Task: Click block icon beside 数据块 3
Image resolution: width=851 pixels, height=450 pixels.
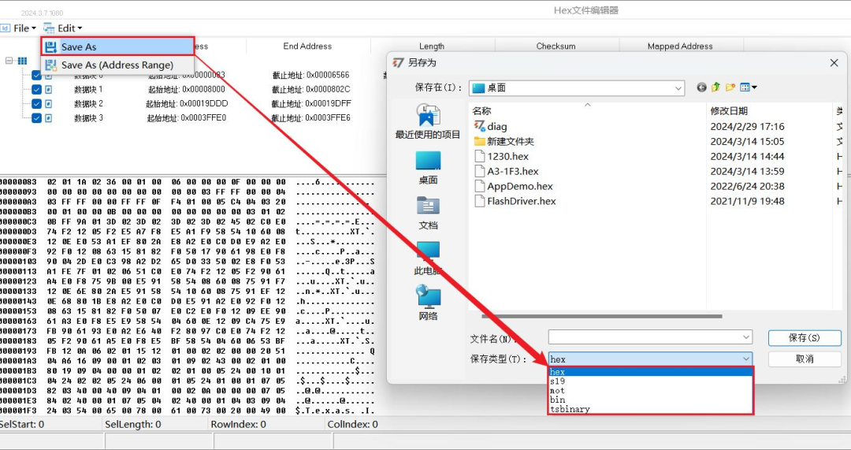Action: tap(49, 117)
